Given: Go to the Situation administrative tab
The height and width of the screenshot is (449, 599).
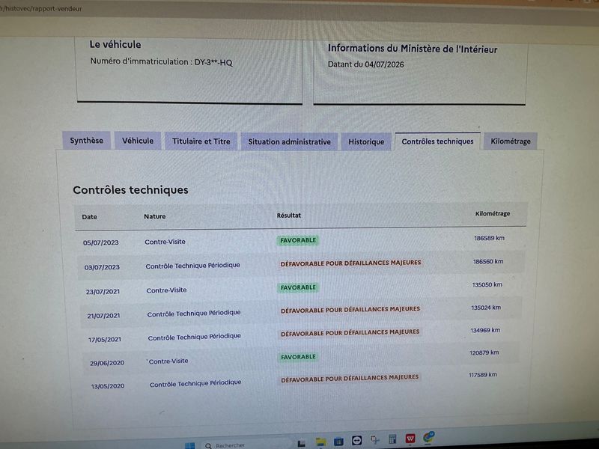Looking at the screenshot, I should 290,141.
